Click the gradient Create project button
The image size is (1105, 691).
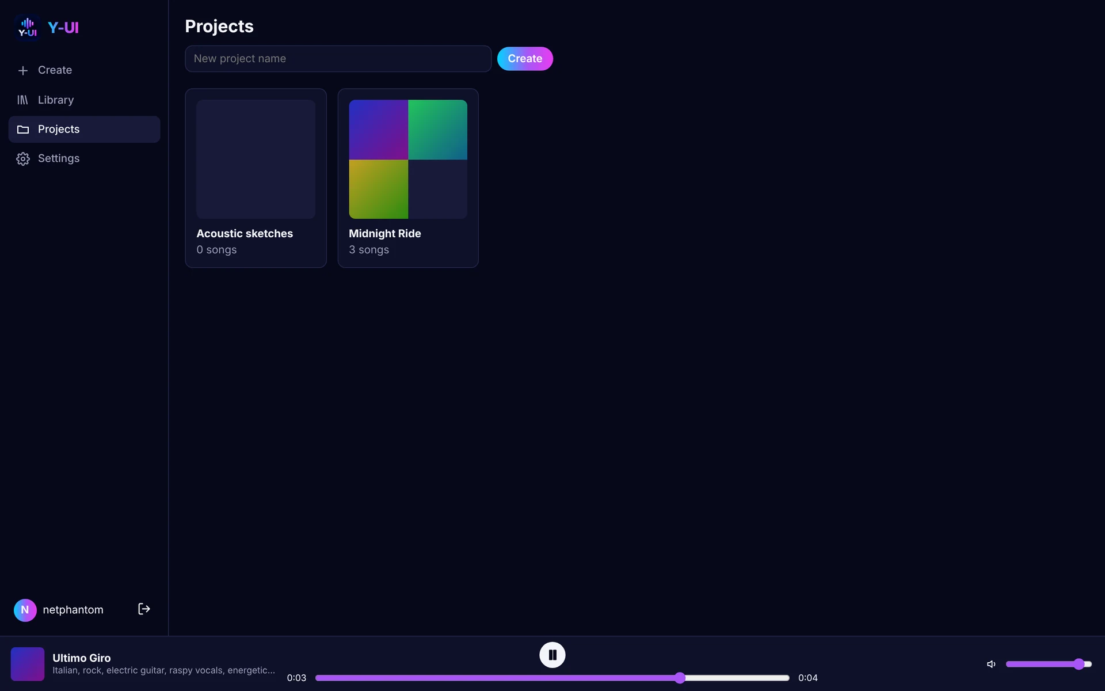525,59
